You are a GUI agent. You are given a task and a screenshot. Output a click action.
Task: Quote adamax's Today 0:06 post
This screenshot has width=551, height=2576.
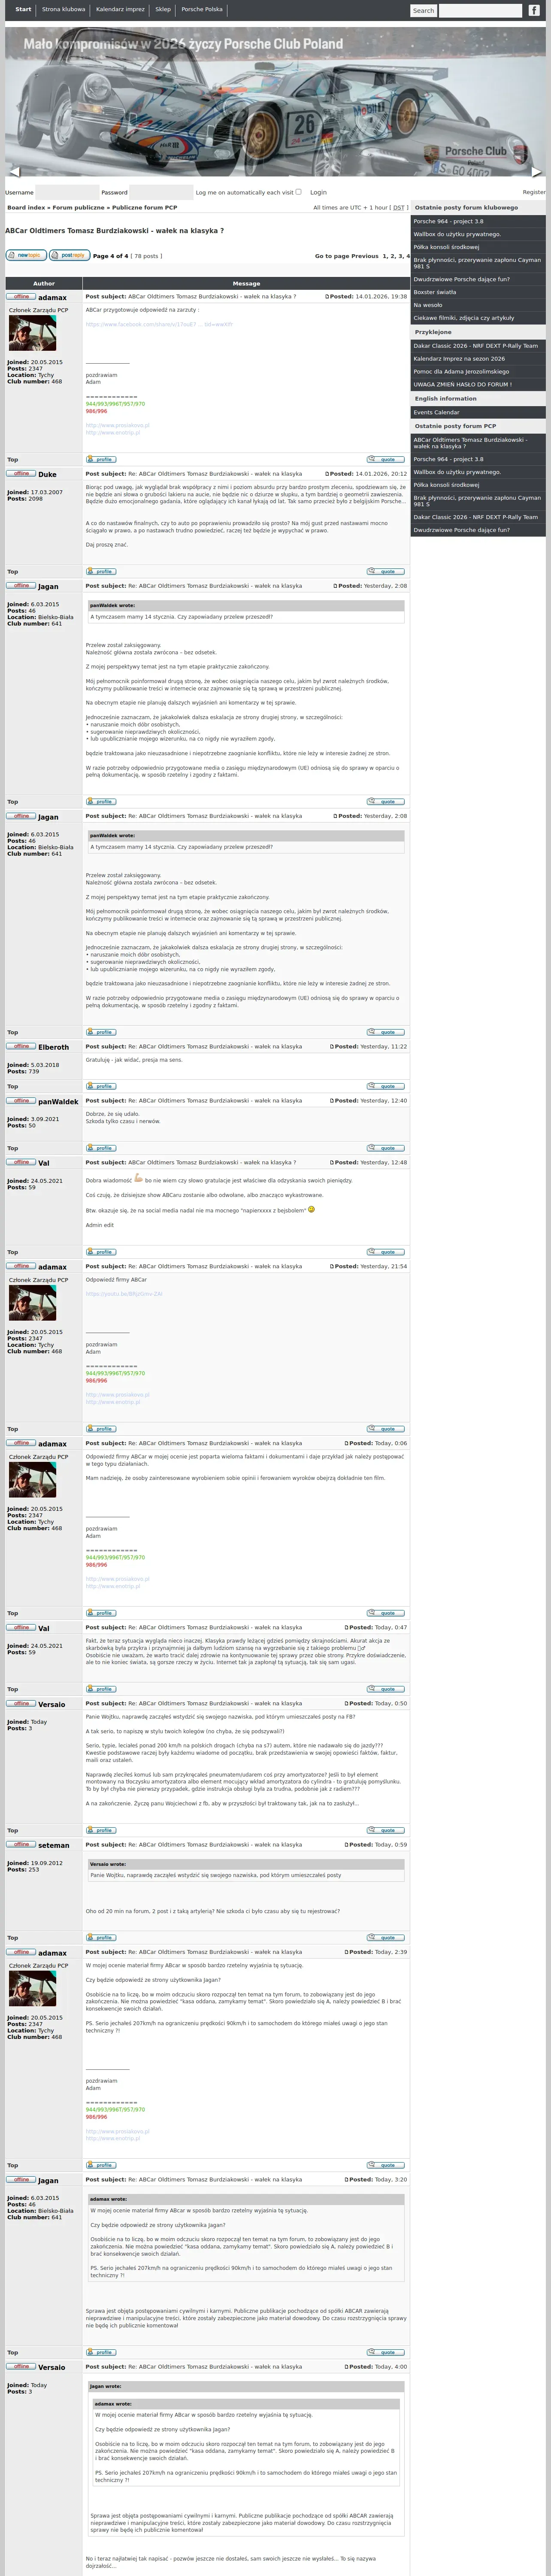tap(386, 1612)
